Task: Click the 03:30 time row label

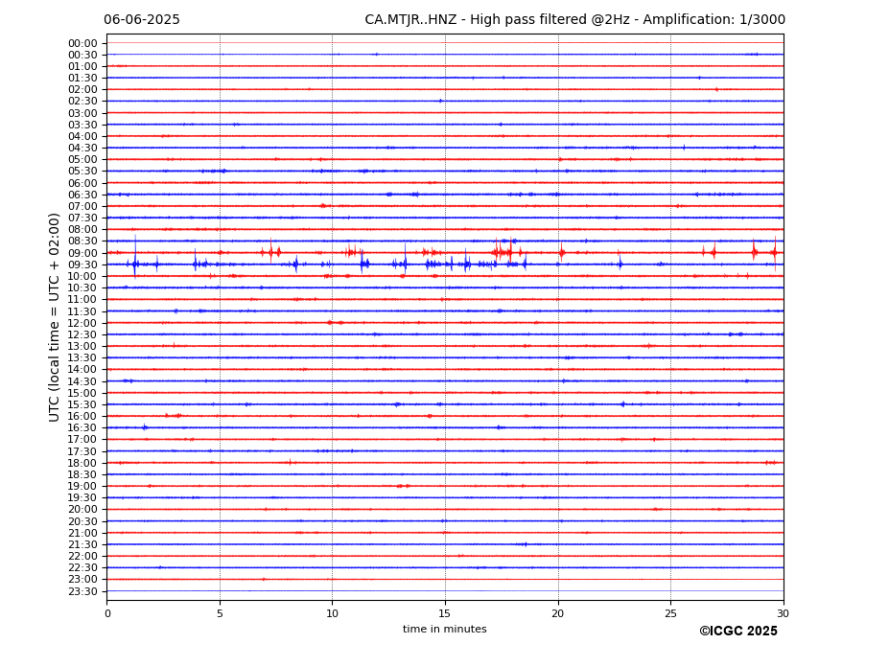Action: (x=82, y=125)
